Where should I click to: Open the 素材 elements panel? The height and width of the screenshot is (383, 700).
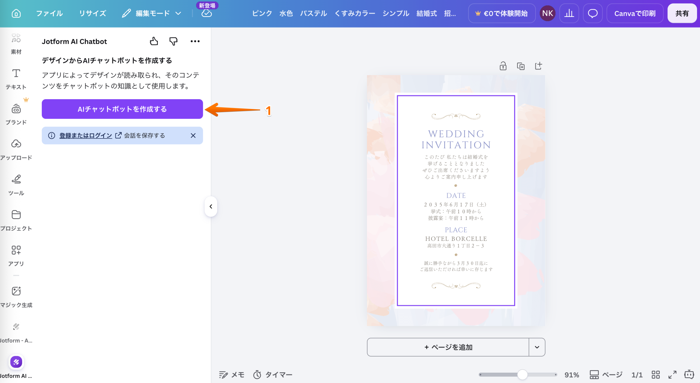[x=16, y=44]
